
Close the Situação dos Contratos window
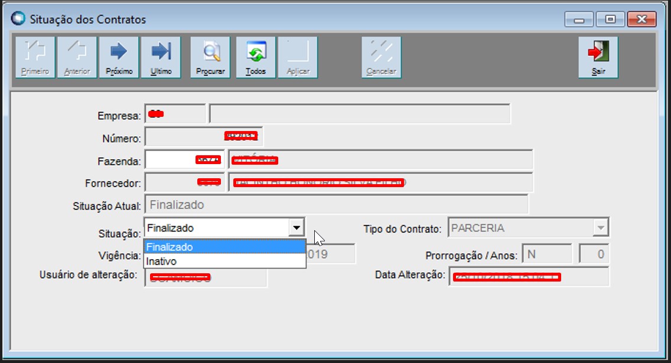click(641, 19)
